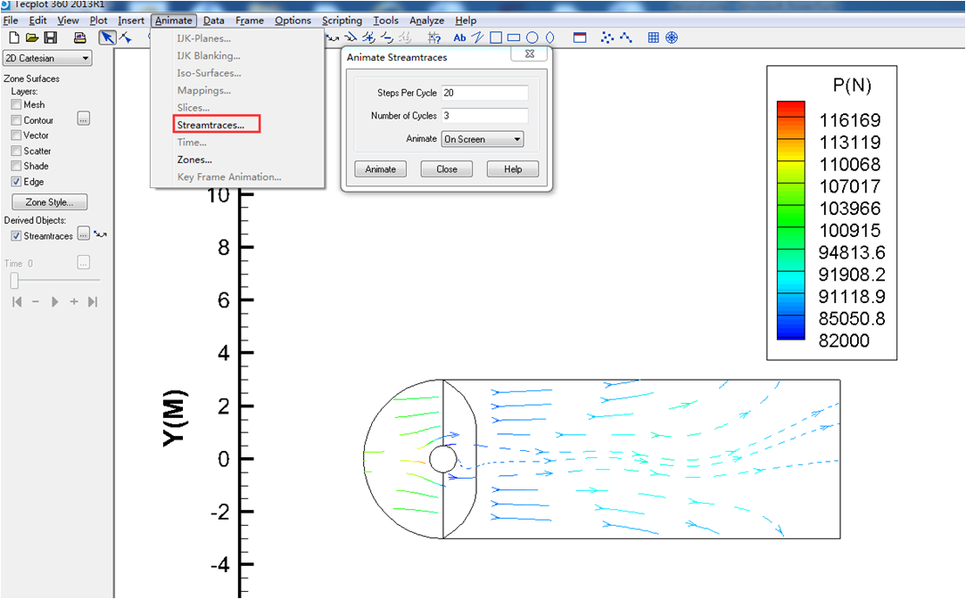The image size is (966, 599).
Task: Jump to first time step button
Action: point(17,301)
